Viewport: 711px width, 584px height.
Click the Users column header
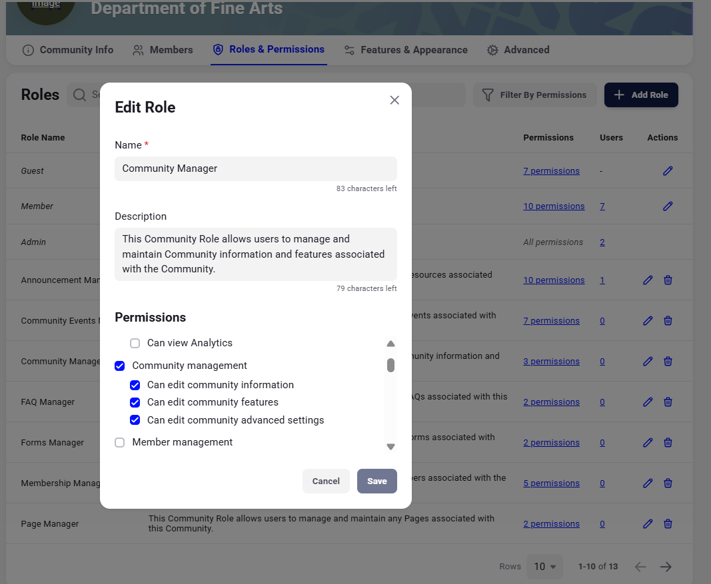[x=611, y=137]
